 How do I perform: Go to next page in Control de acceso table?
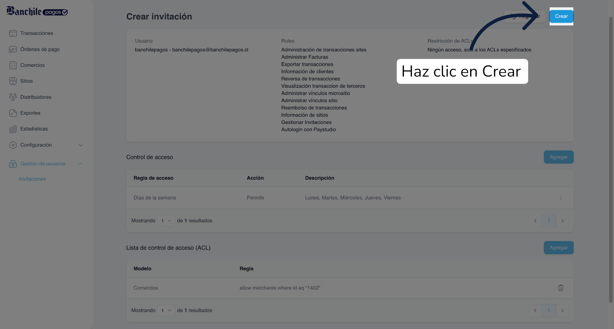click(x=563, y=221)
